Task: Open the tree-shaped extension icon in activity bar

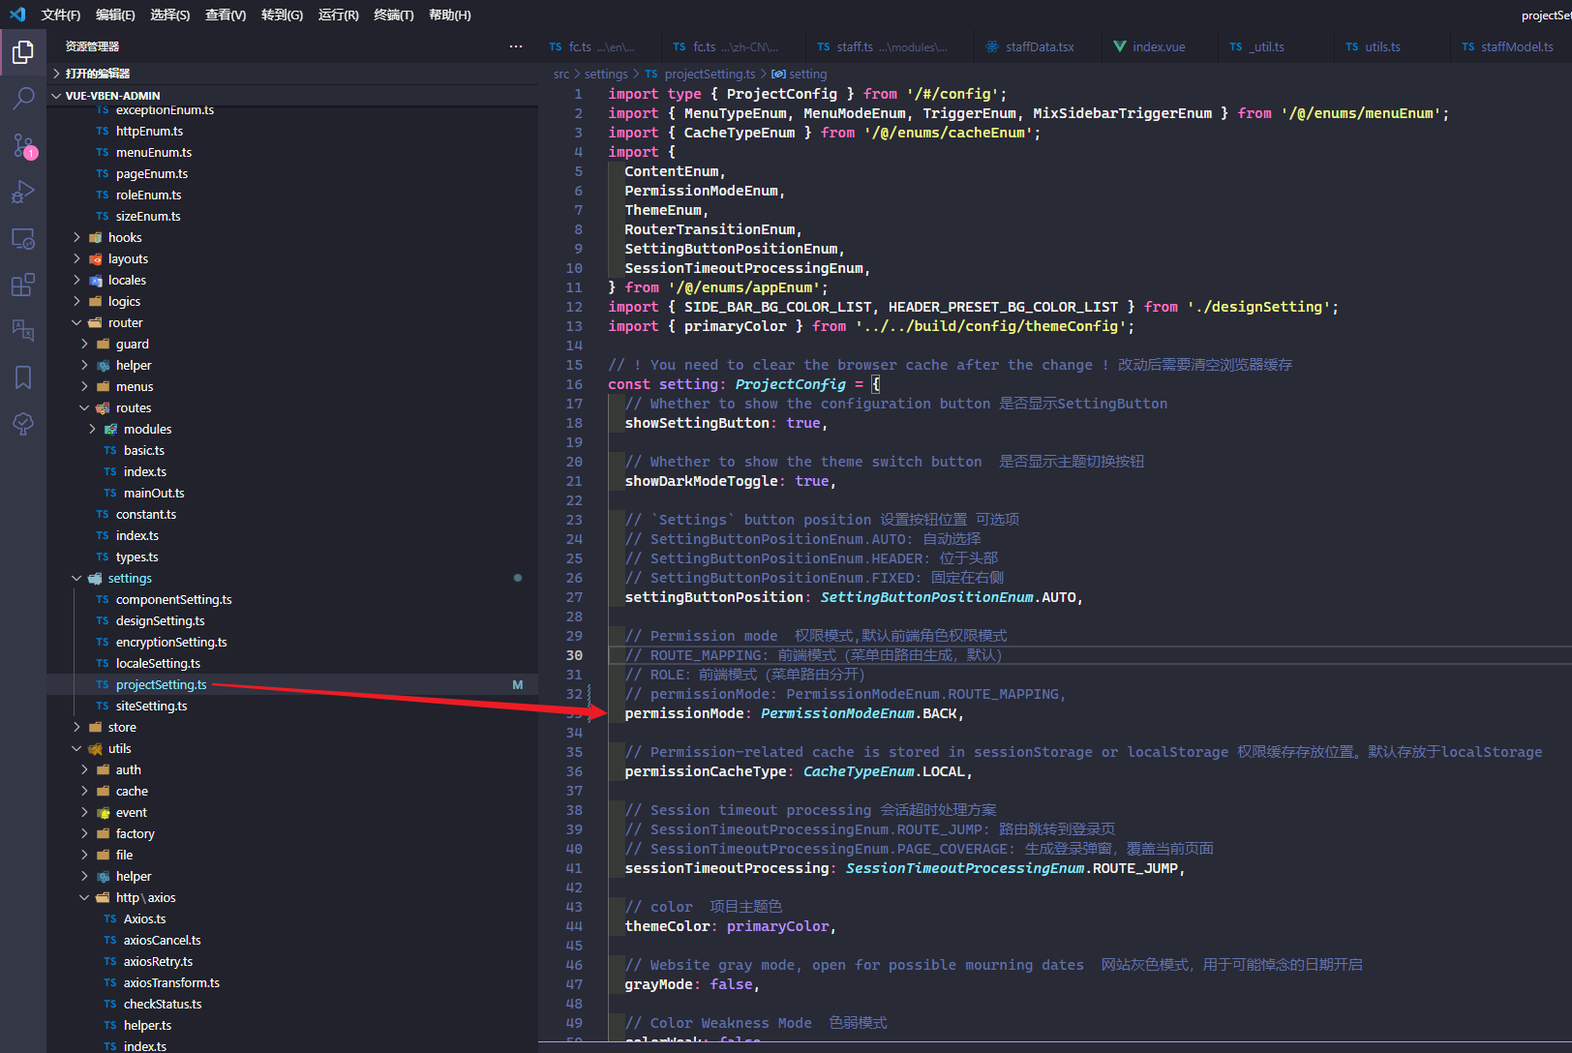Action: [x=23, y=423]
